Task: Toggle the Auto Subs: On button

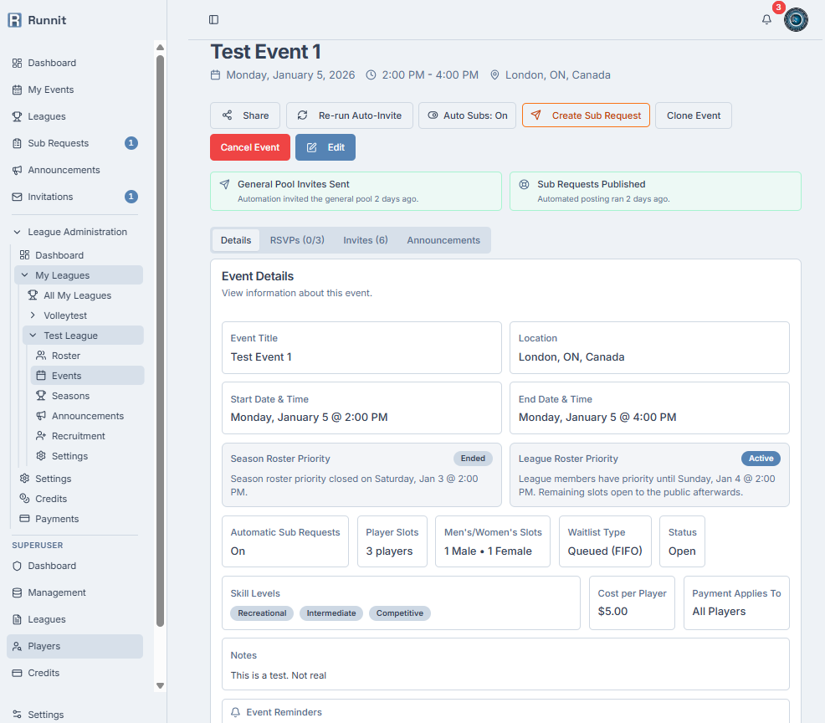Action: [467, 115]
